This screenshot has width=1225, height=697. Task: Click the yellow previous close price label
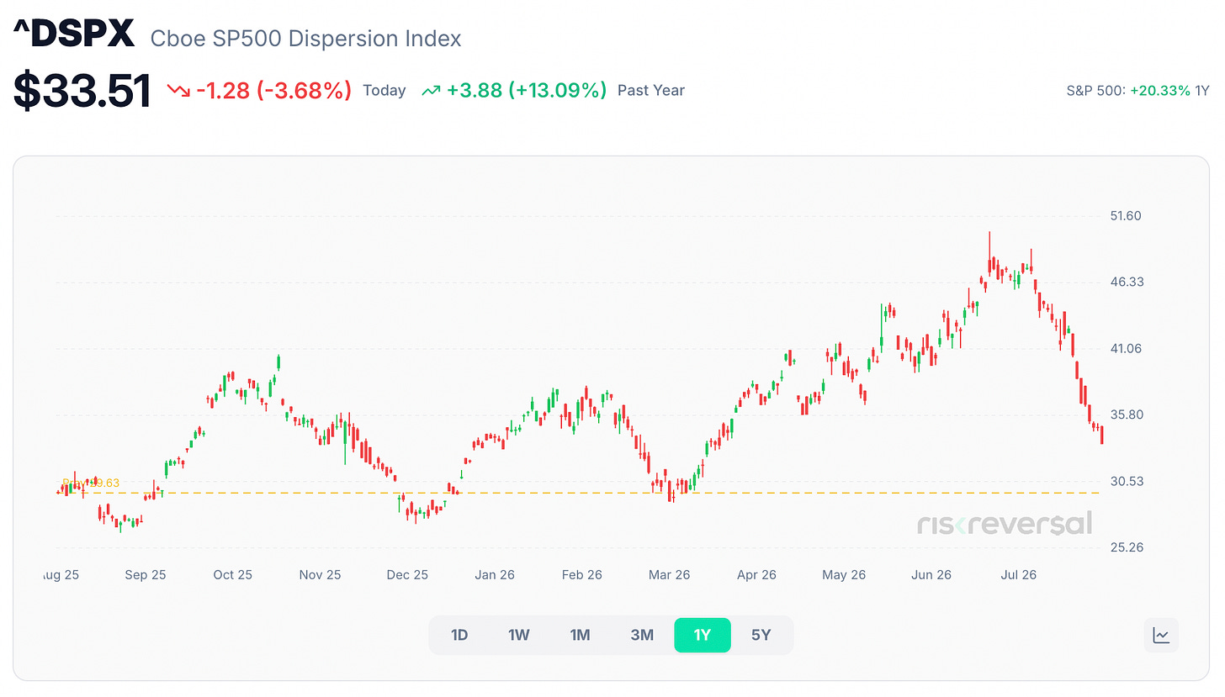(x=91, y=483)
